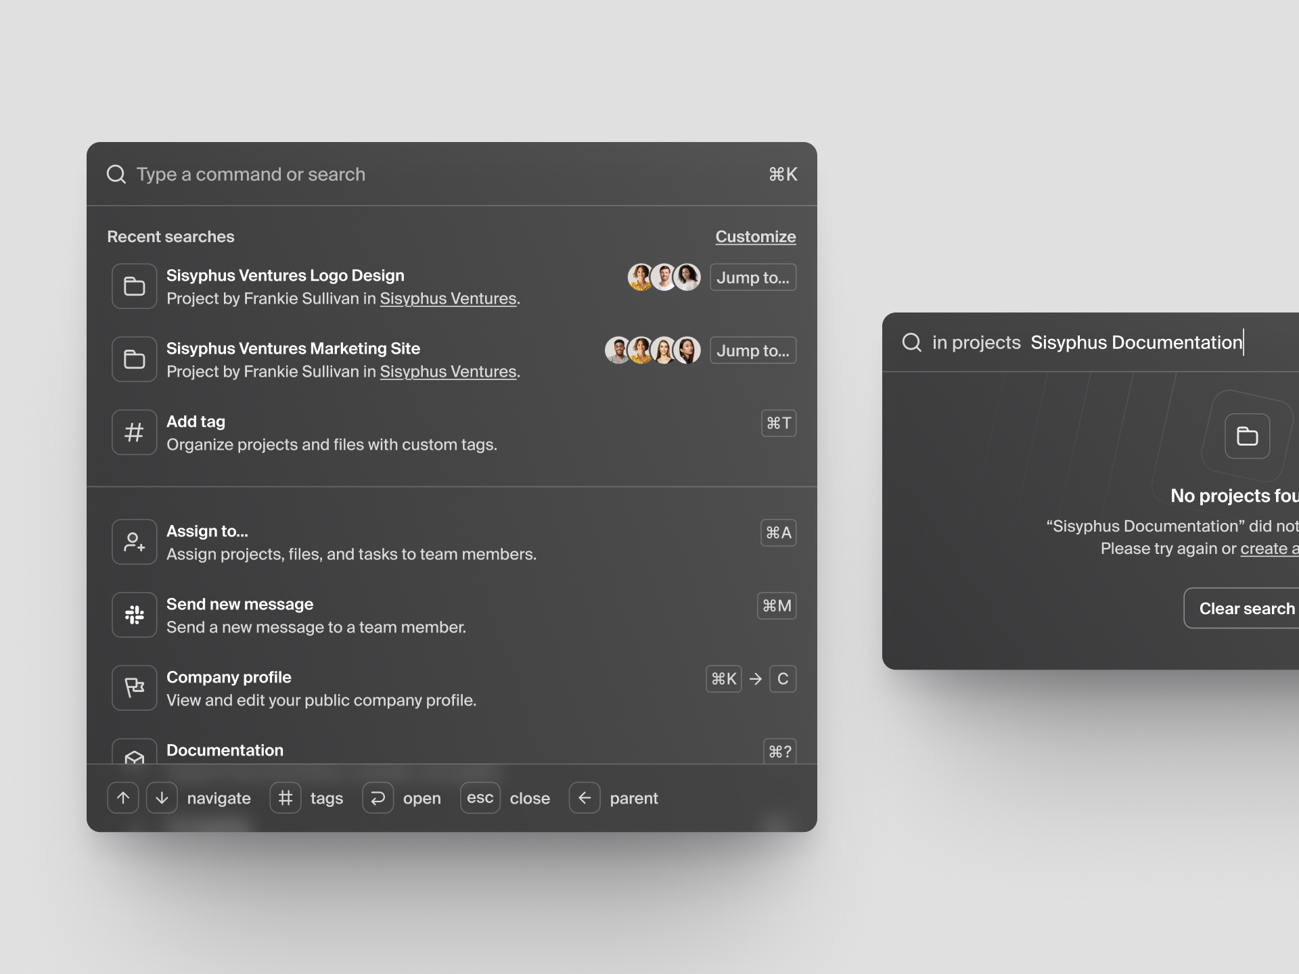The height and width of the screenshot is (974, 1299).
Task: Open Company profile via the flag icon
Action: coord(134,688)
